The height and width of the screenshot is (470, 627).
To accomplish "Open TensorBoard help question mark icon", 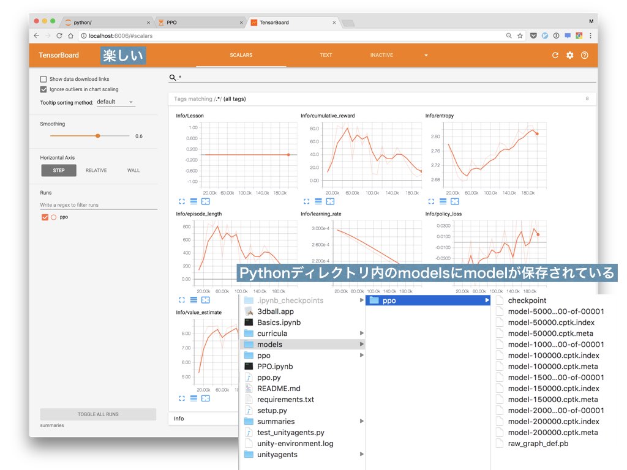I will point(585,55).
